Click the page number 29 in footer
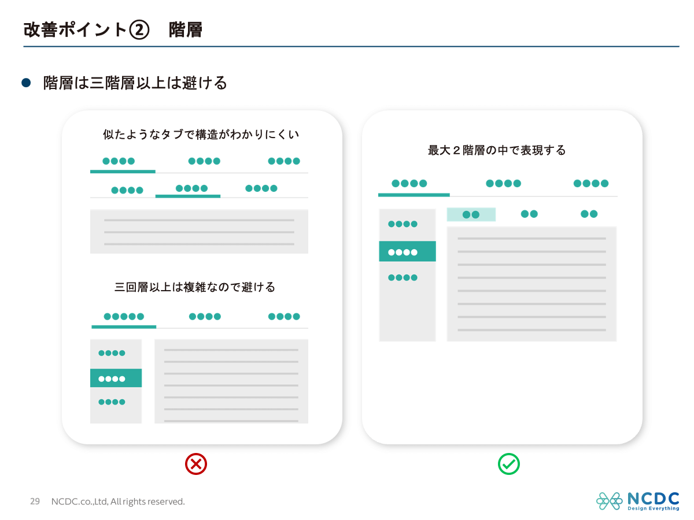The width and height of the screenshot is (694, 520). [35, 502]
